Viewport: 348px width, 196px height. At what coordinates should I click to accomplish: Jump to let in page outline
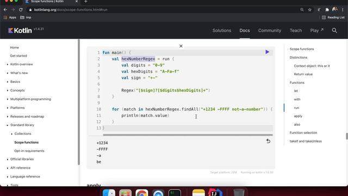click(296, 91)
